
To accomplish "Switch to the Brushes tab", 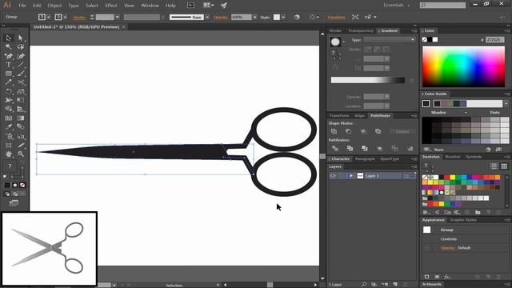I will tap(453, 157).
